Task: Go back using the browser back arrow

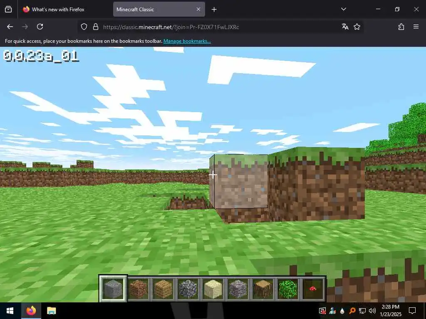Action: click(x=10, y=27)
